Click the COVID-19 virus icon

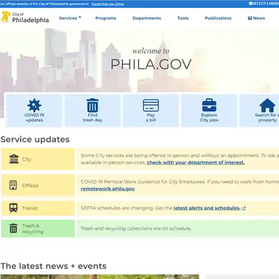[x=34, y=105]
